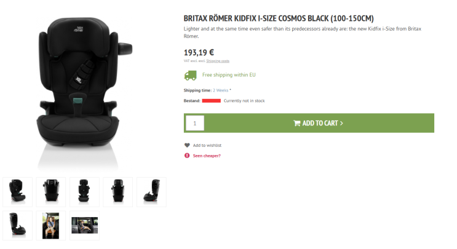Click the green delivery truck icon
Viewport: 457px width, 249px height.
190,76
